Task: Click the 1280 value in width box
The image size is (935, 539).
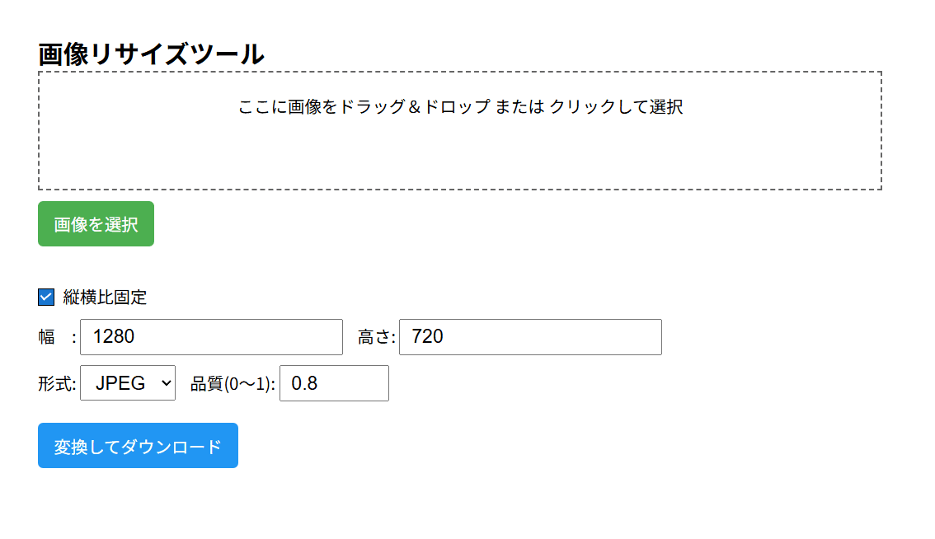Action: 114,337
